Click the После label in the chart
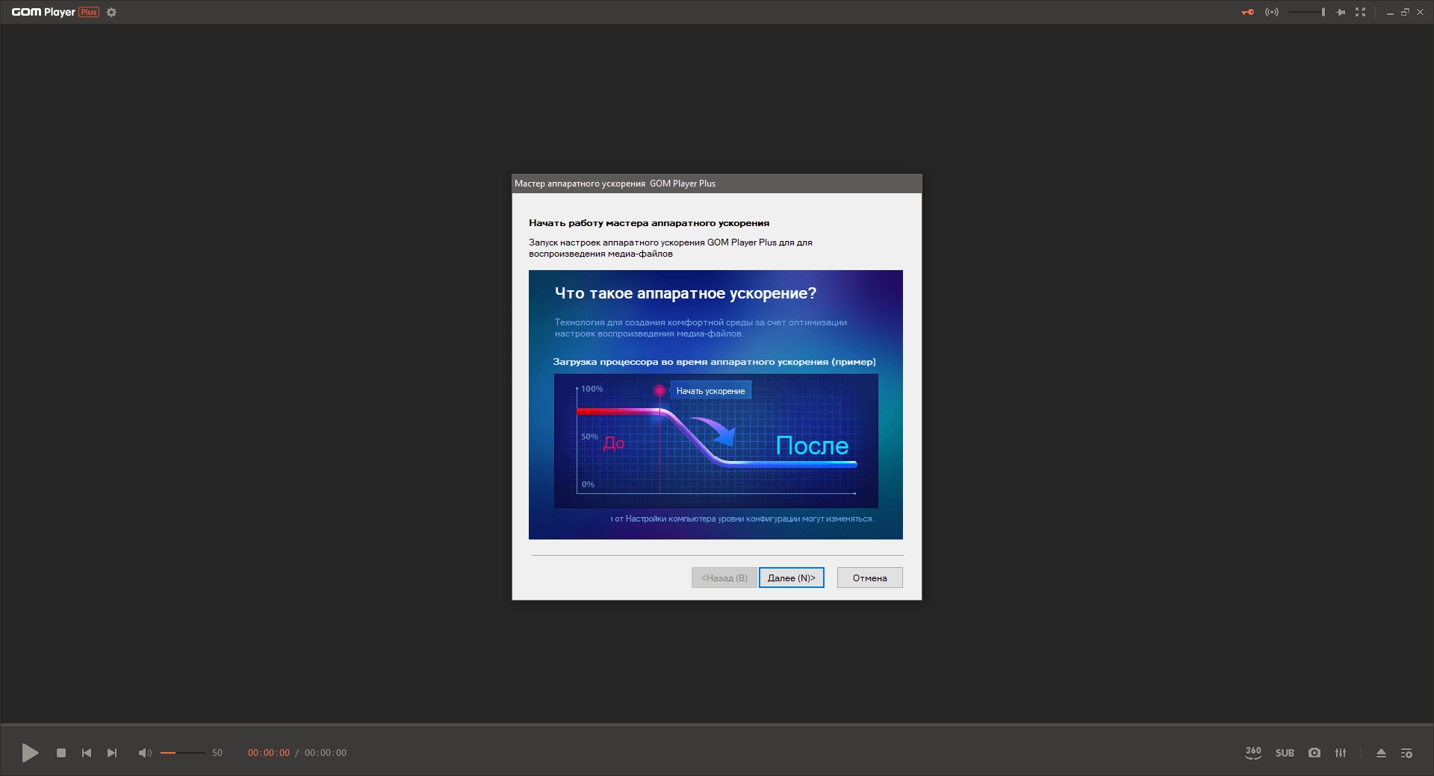The height and width of the screenshot is (776, 1434). pyautogui.click(x=812, y=446)
